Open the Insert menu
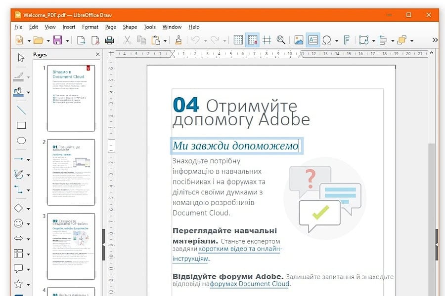This screenshot has width=445, height=296. [69, 27]
